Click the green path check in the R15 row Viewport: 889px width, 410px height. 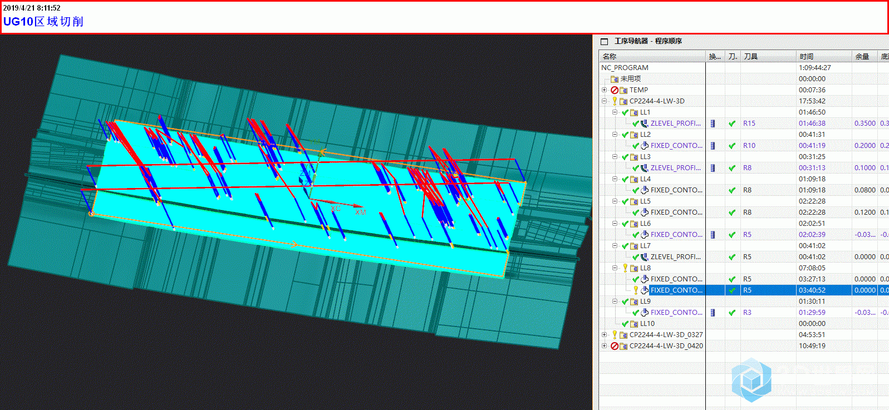point(732,124)
